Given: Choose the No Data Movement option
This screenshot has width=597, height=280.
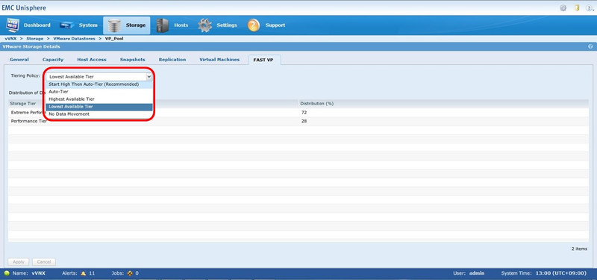Looking at the screenshot, I should 99,114.
